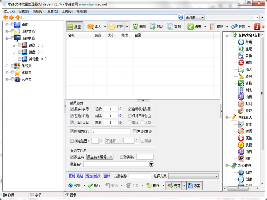Select 属性 attribute hand icon

245,138
